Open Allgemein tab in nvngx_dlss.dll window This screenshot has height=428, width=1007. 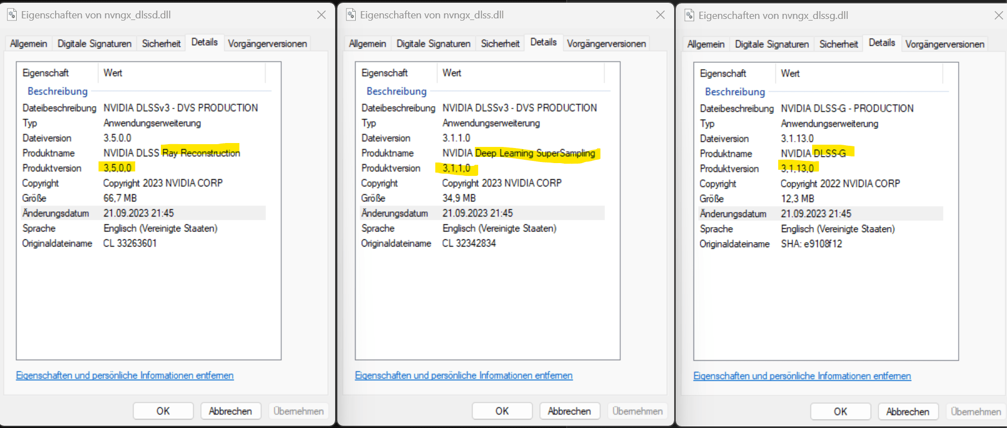pyautogui.click(x=367, y=43)
